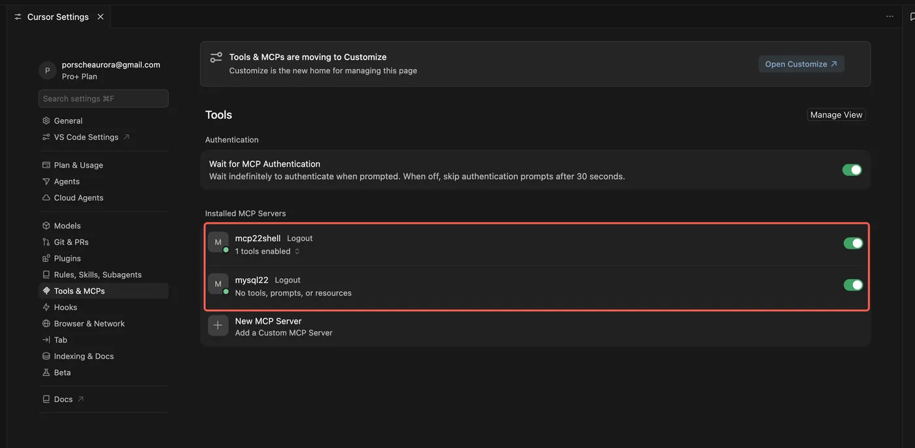The image size is (915, 448).
Task: Click the 'Installed MCP Servers' heading
Action: click(x=246, y=213)
